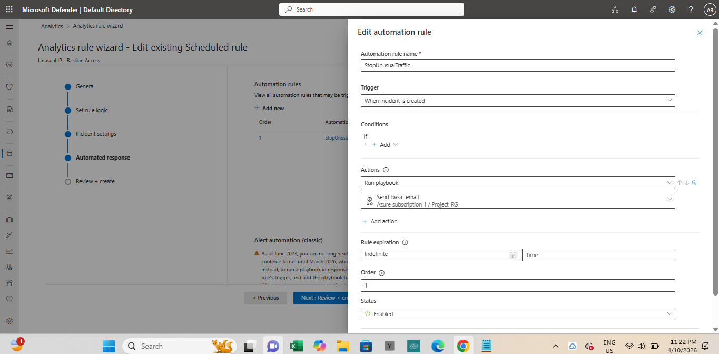The width and height of the screenshot is (719, 354).
Task: Open the Trigger dropdown
Action: click(518, 101)
